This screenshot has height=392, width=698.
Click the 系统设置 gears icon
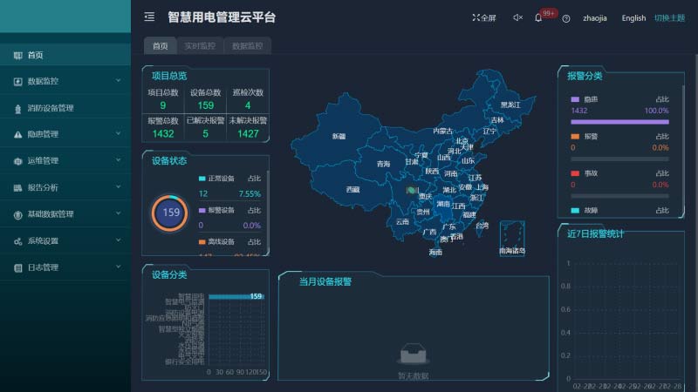coord(18,241)
